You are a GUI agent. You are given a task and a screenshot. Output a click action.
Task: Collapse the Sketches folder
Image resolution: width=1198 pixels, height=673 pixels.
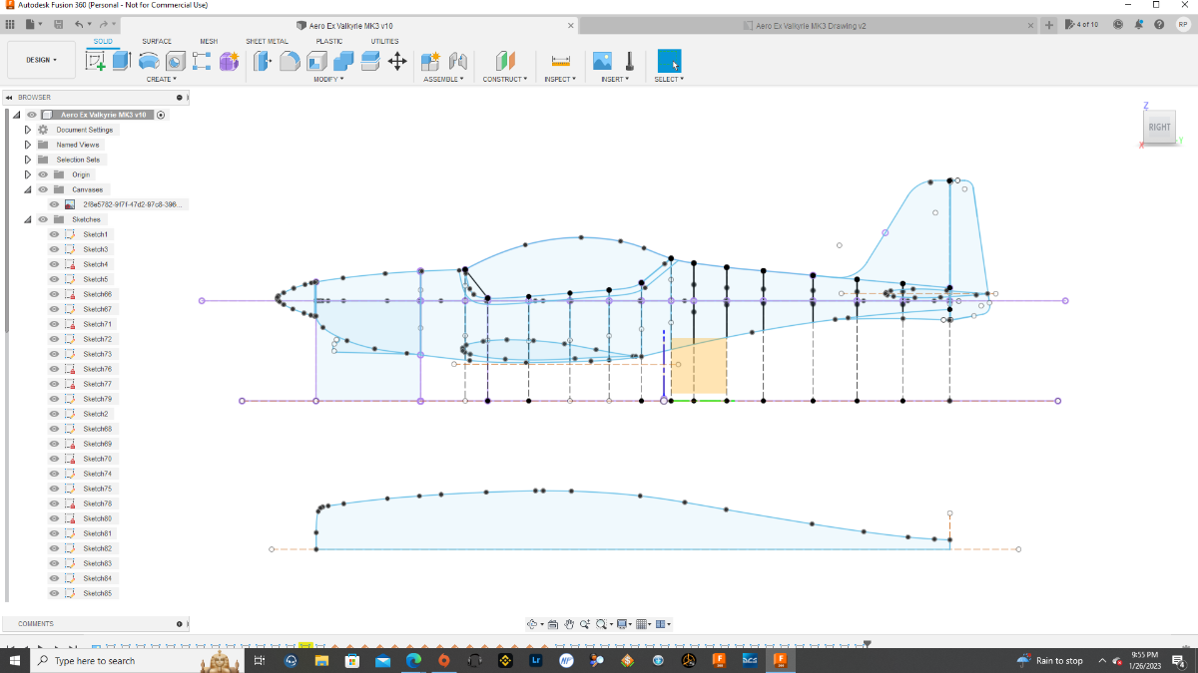coord(28,219)
